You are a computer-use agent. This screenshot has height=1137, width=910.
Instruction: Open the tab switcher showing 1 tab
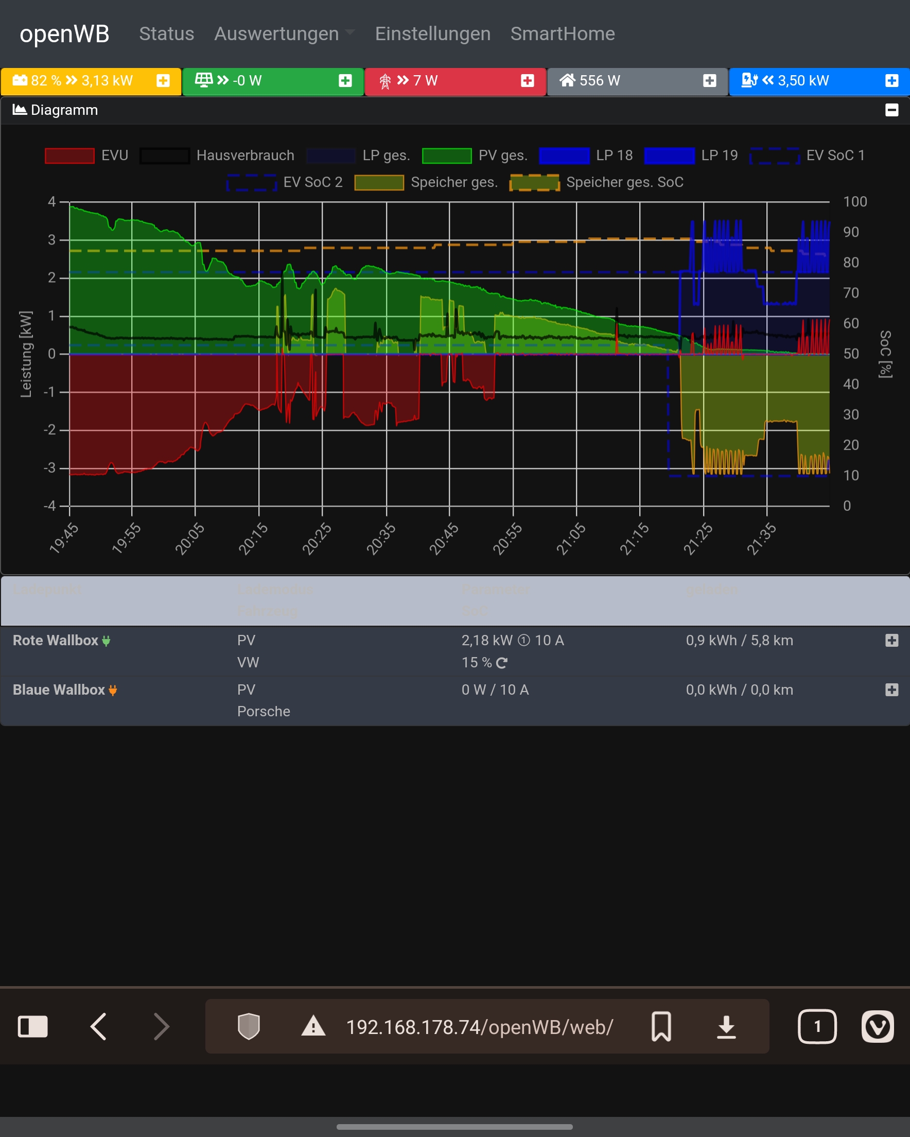coord(817,1026)
